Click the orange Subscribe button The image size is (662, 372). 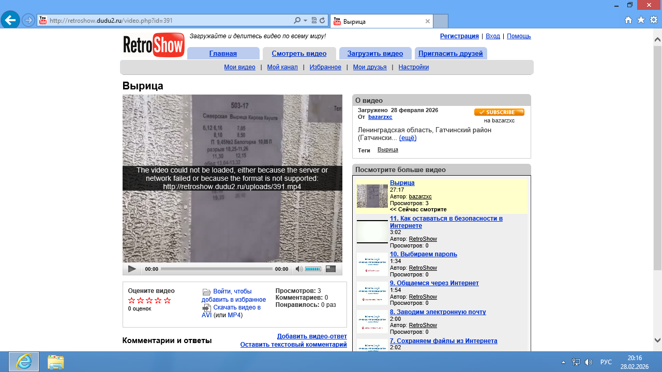point(499,112)
